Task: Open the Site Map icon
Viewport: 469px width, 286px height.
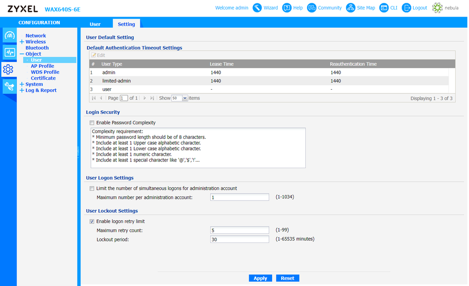Action: click(x=351, y=8)
